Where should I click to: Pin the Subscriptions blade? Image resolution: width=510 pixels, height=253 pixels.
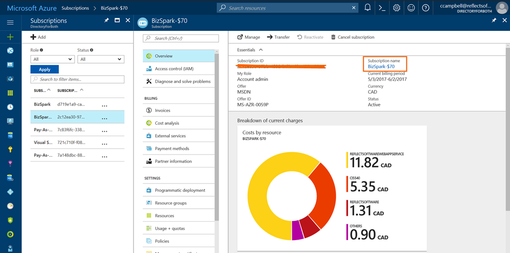(106, 20)
